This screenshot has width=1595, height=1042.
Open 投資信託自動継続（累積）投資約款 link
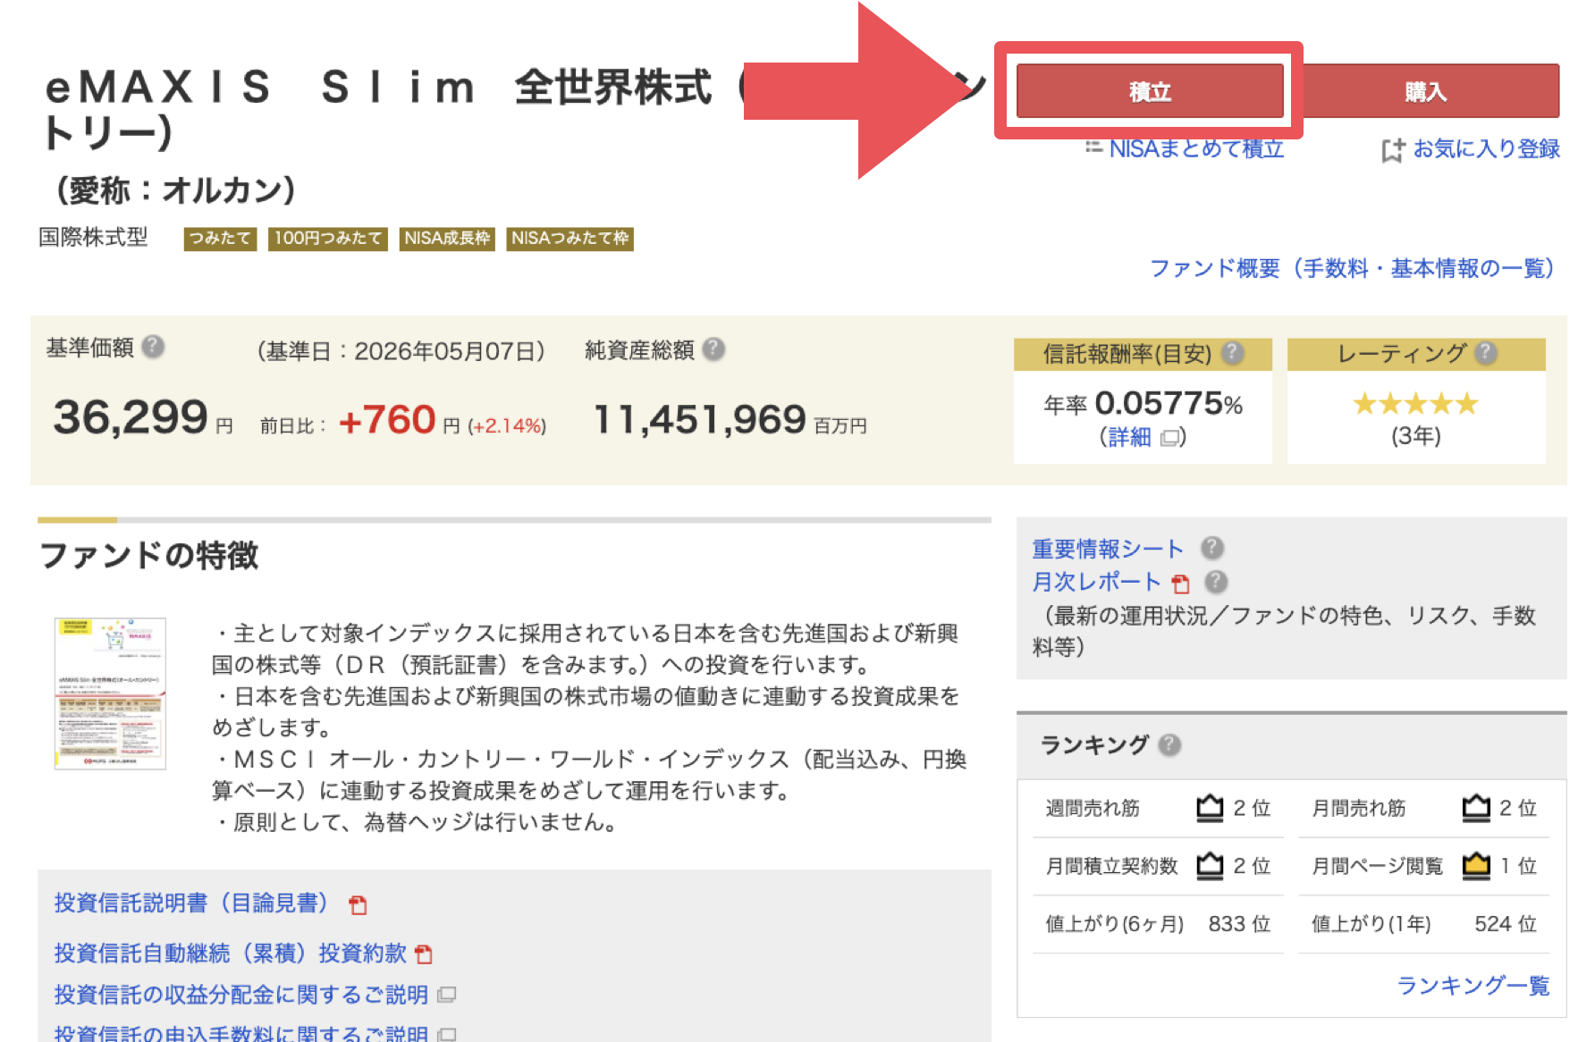pyautogui.click(x=230, y=954)
